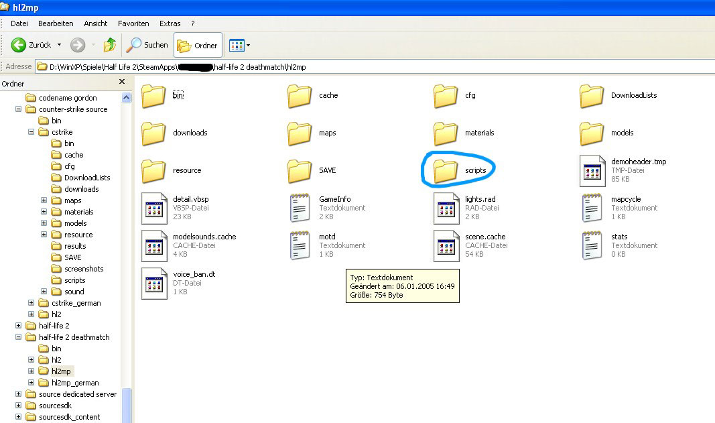Screen dimensions: 715x423
Task: Click the grayed forward arrow icon
Action: click(x=78, y=45)
